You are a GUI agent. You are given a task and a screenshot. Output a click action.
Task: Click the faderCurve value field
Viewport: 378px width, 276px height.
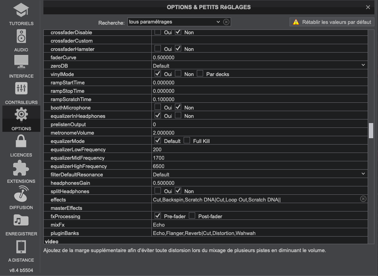259,57
